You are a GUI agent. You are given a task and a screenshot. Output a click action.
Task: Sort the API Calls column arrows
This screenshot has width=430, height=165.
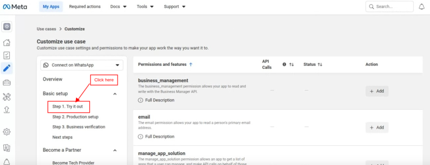[x=291, y=64]
